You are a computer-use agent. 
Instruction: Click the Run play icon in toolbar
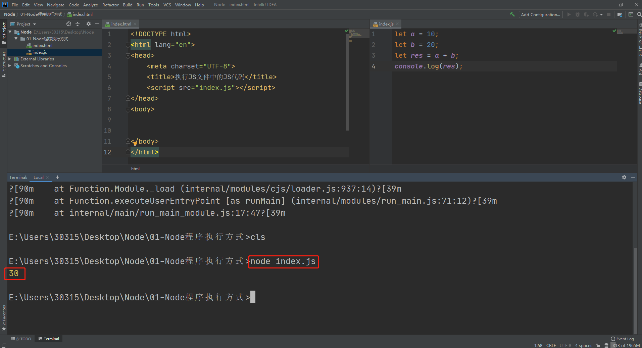point(569,14)
